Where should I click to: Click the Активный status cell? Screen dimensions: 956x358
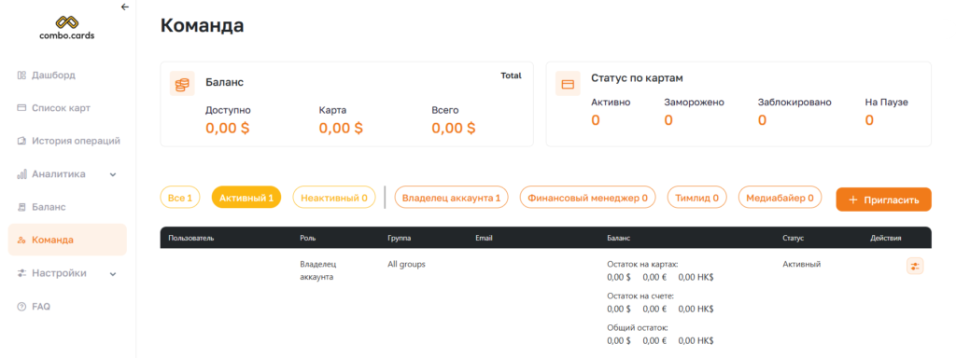(x=802, y=264)
